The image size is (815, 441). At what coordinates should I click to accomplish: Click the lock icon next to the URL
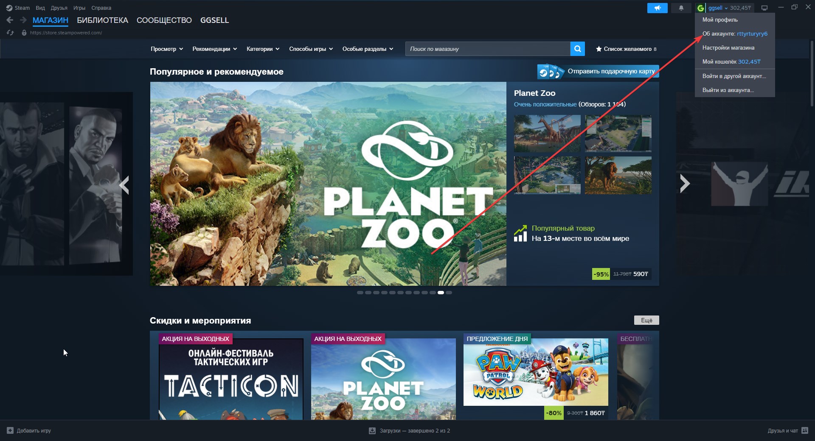(x=24, y=33)
